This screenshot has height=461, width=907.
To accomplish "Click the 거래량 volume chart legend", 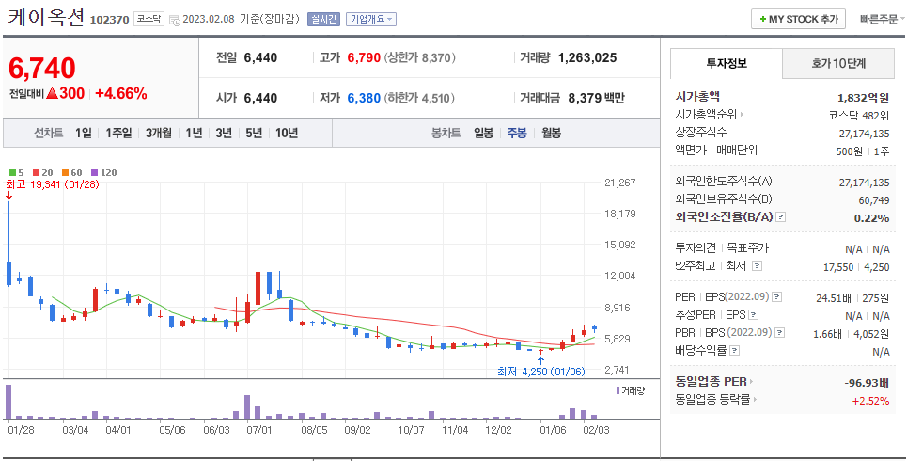I will tap(631, 391).
